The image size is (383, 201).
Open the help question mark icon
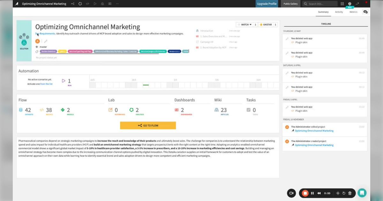click(x=349, y=4)
